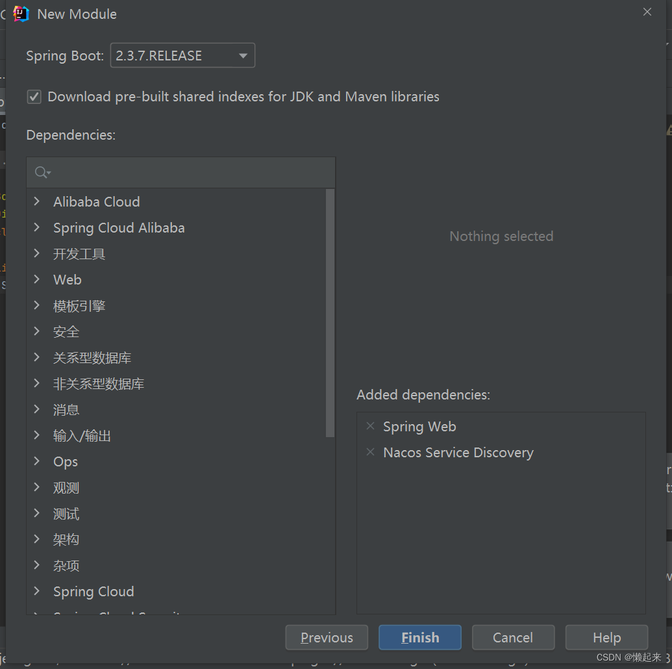Expand the 观测 category chevron
The image size is (672, 669).
[x=37, y=487]
